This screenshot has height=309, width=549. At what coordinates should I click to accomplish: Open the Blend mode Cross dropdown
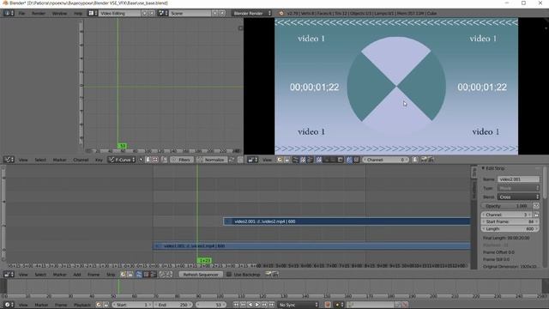coord(518,197)
